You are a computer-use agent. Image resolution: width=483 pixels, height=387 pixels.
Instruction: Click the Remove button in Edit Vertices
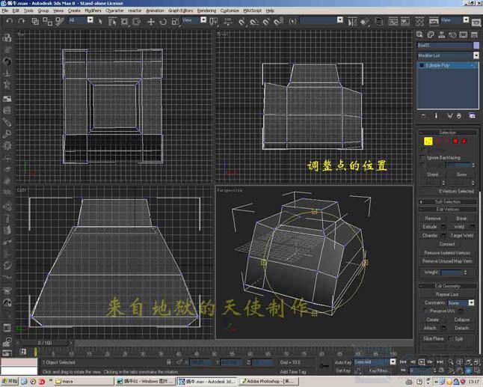(432, 219)
